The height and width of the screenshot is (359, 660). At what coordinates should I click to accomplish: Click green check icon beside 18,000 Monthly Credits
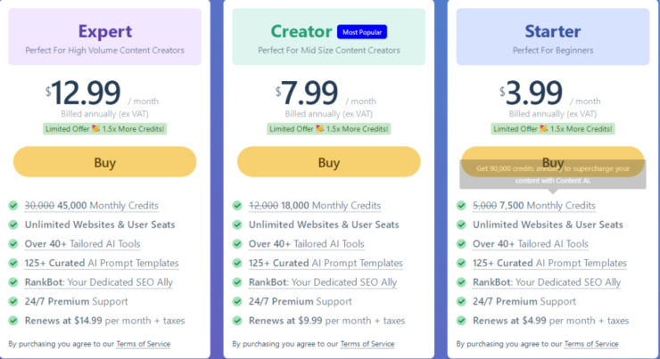coord(237,206)
